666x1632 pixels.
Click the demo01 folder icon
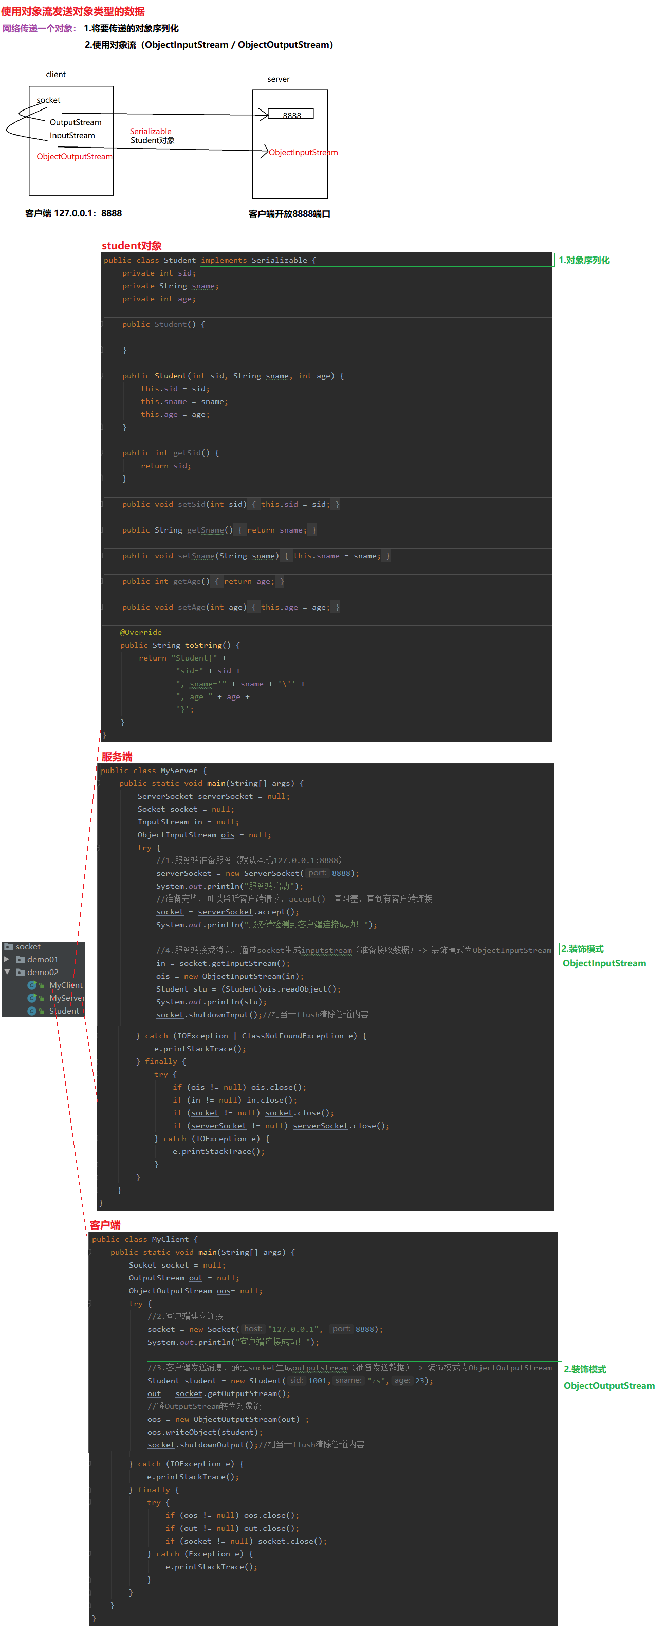pos(21,959)
